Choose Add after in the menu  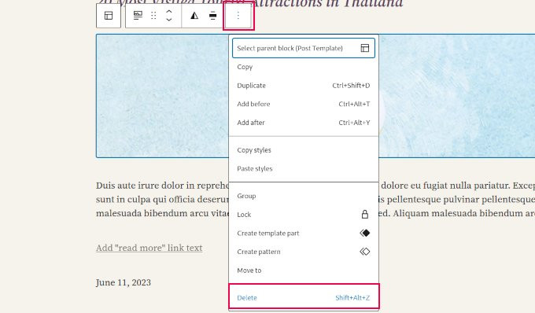tap(304, 123)
